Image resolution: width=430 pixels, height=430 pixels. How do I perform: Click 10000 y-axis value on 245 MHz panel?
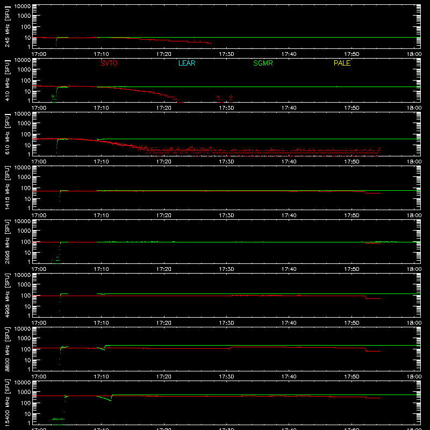[23, 6]
